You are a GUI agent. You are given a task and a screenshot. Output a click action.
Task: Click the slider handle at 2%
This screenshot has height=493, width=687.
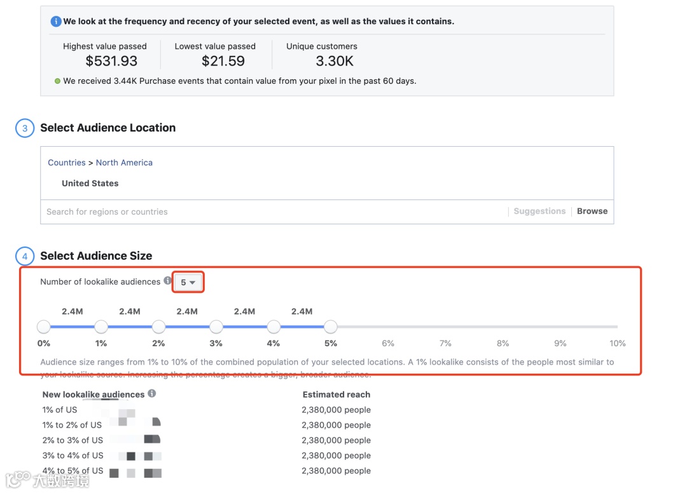(159, 327)
